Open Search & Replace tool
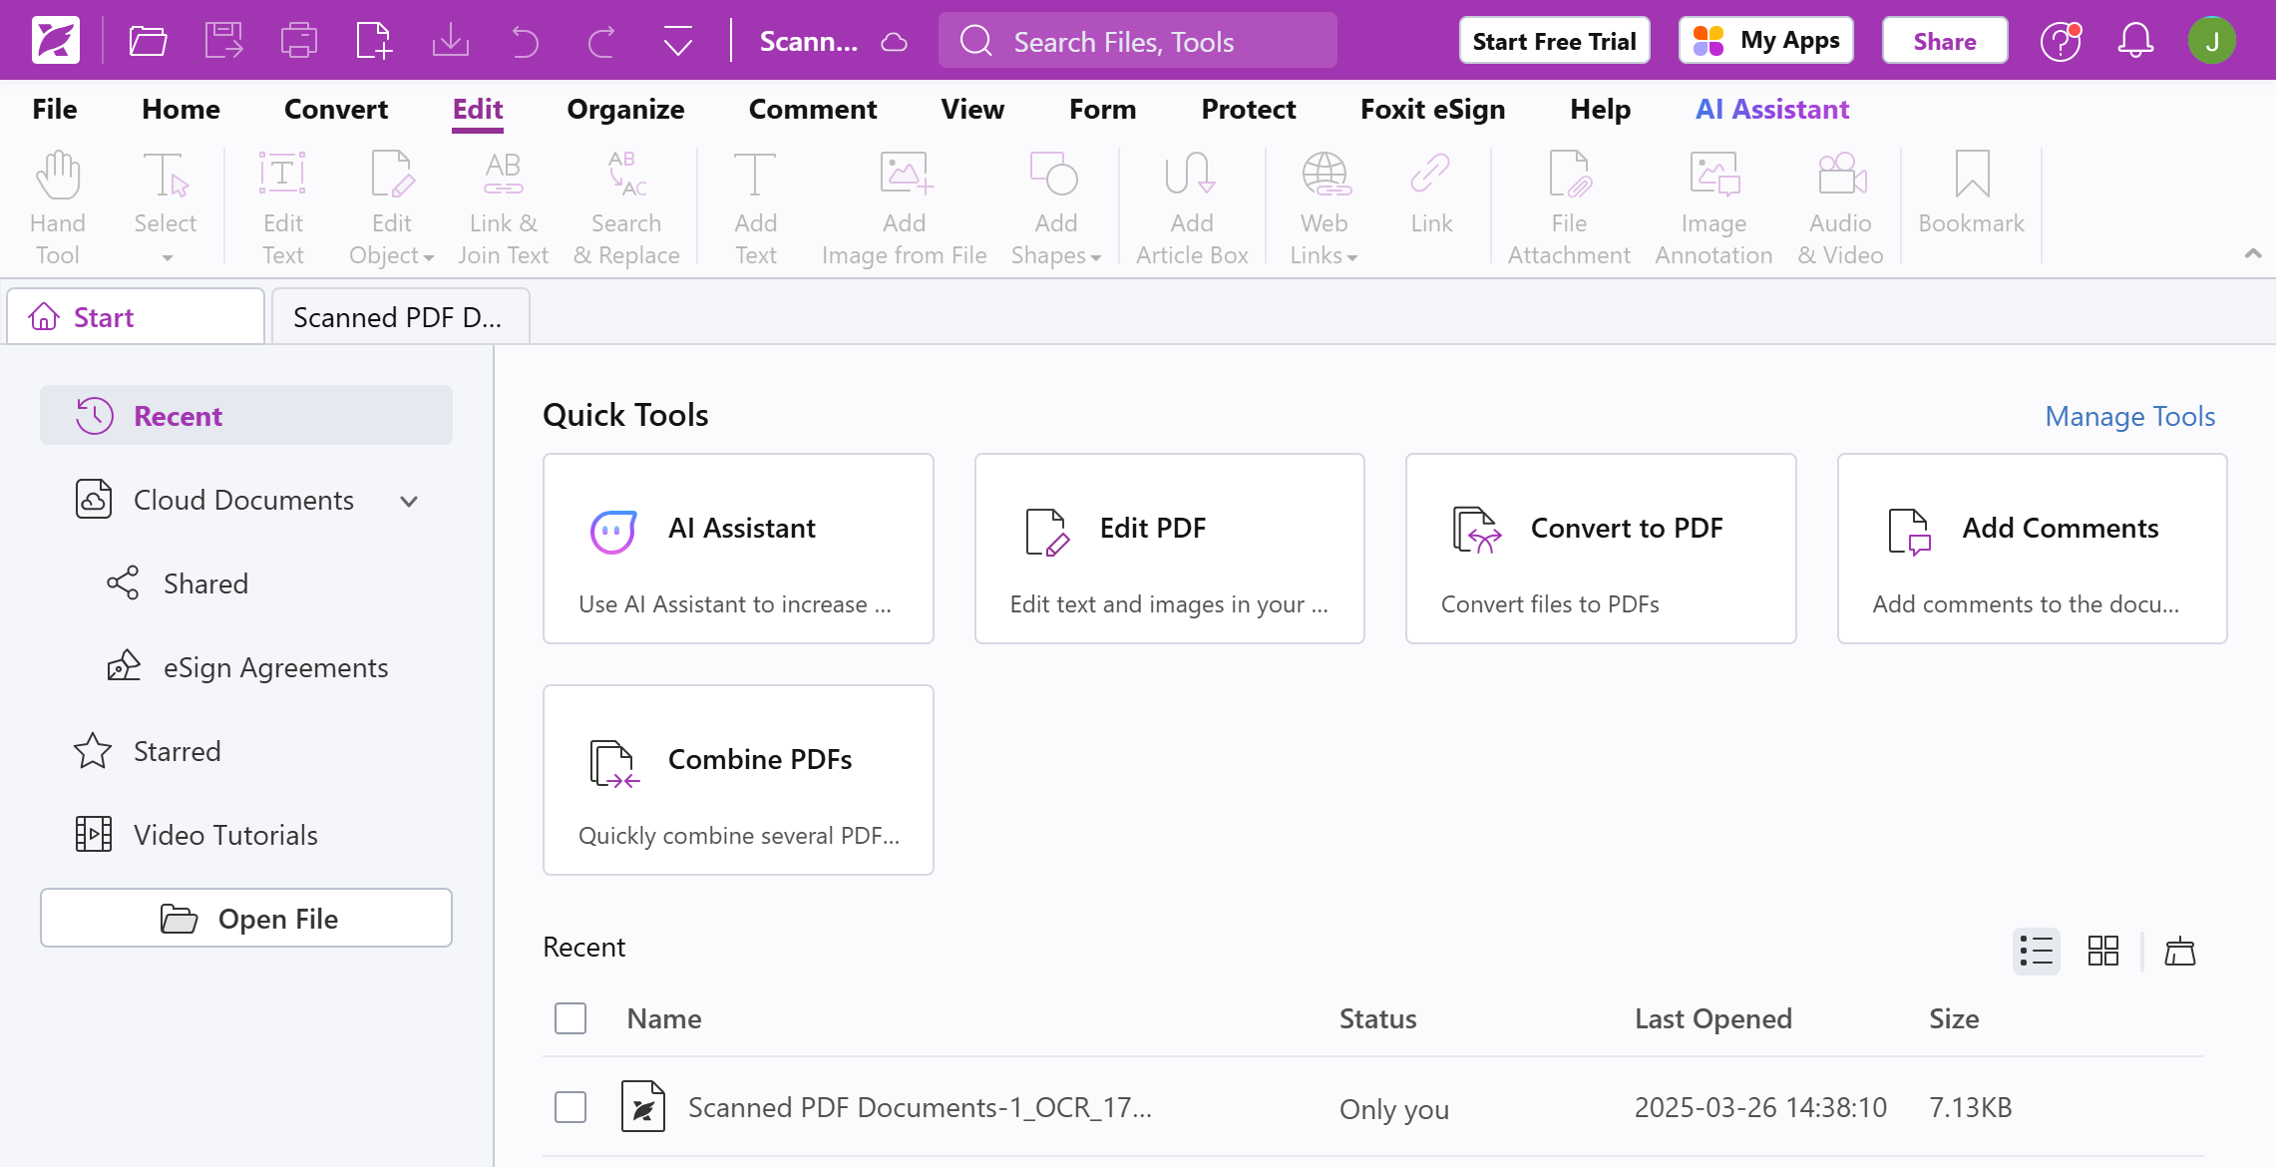The image size is (2276, 1167). [x=626, y=208]
